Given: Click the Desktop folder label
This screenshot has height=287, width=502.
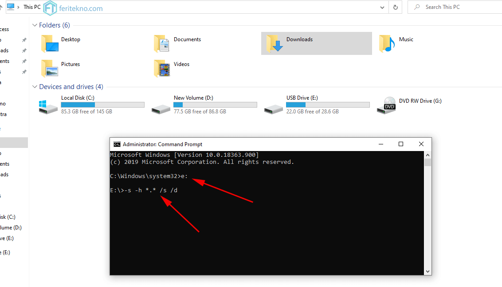Looking at the screenshot, I should click(x=71, y=39).
